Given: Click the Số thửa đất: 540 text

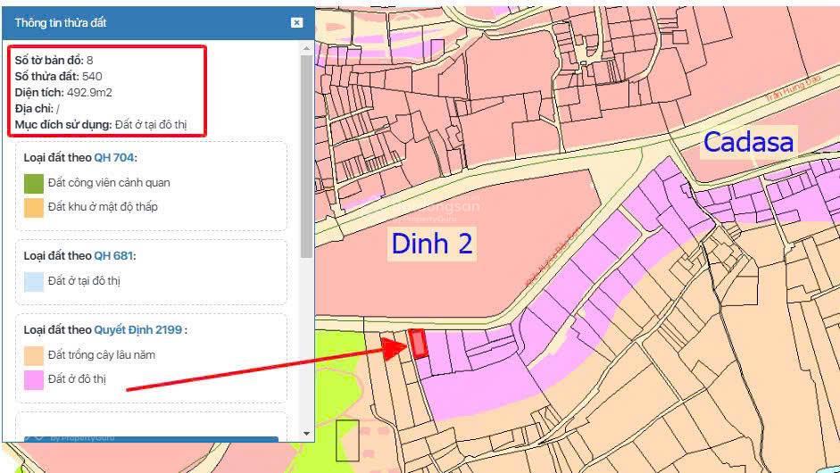Looking at the screenshot, I should 58,76.
